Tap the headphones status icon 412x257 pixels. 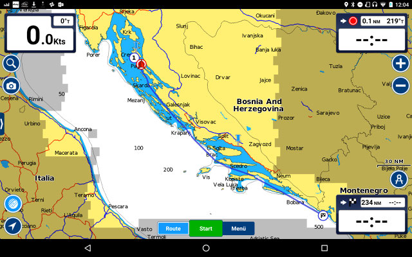pos(375,4)
